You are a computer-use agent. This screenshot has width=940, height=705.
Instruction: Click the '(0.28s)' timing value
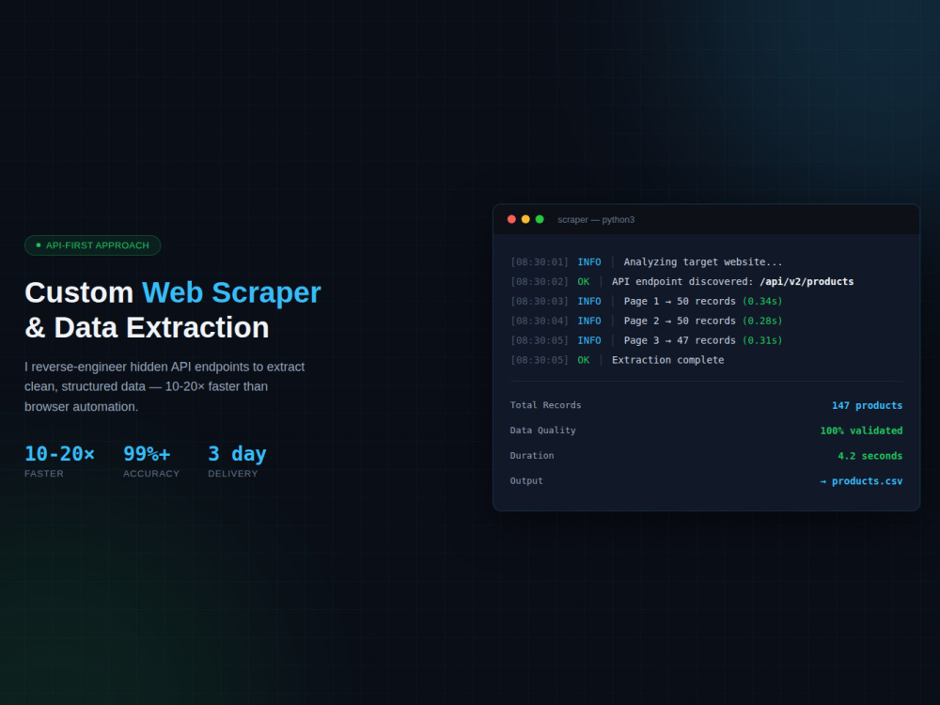762,321
